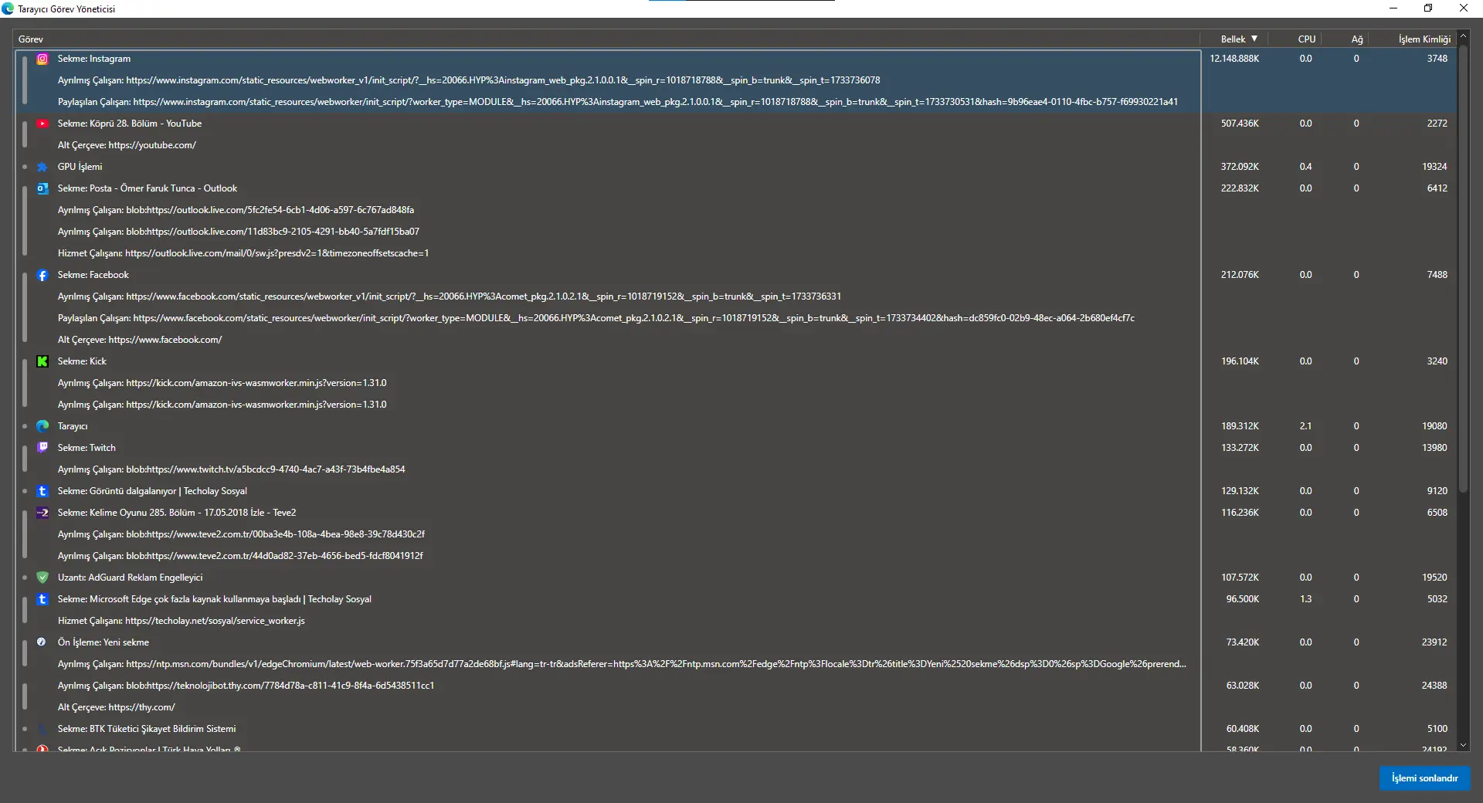Screen dimensions: 1483x803
Task: Click the Tarayıcı Görev Yöneticisi window title
Action: 66,9
